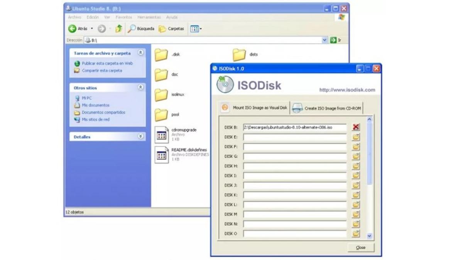Open the Dirección address bar dropdown

point(324,40)
